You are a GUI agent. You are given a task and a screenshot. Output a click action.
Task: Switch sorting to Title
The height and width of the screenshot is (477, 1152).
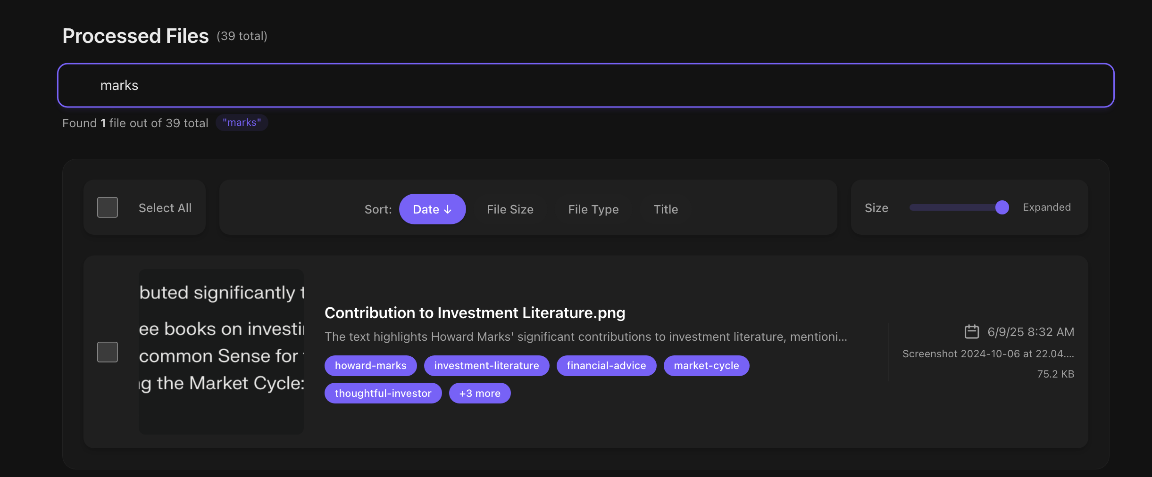pos(665,209)
